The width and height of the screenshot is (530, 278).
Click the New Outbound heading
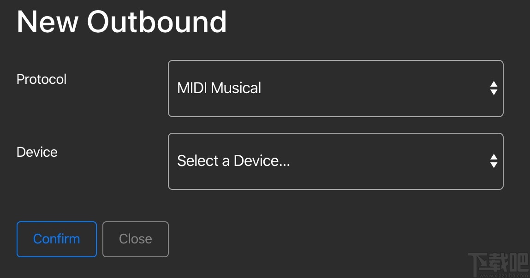coord(122,21)
